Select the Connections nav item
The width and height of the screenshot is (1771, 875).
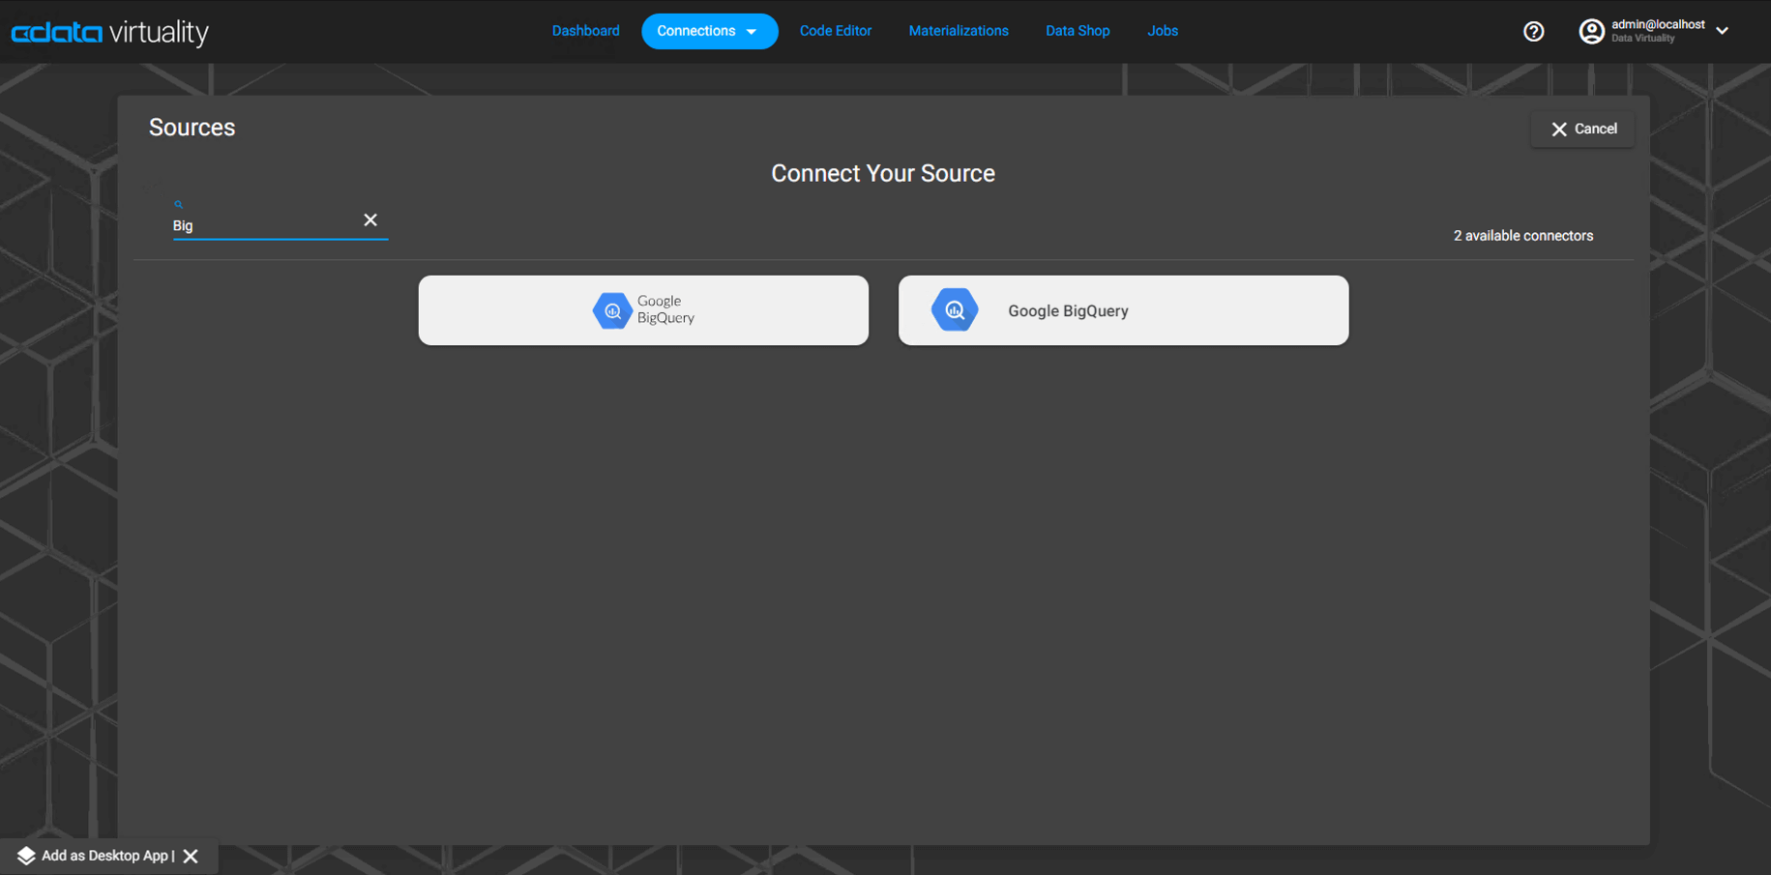coord(709,31)
